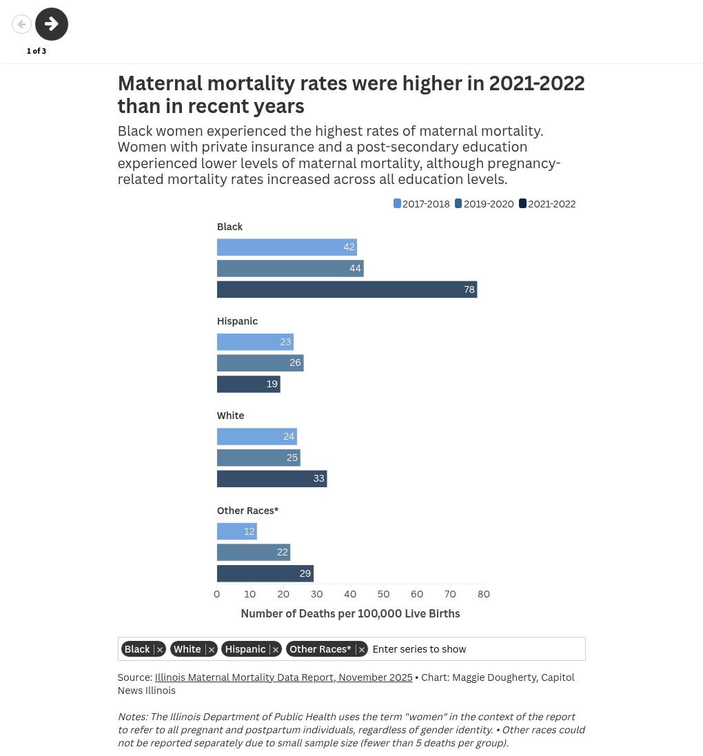
Task: Remove the White series tag
Action: pos(212,650)
